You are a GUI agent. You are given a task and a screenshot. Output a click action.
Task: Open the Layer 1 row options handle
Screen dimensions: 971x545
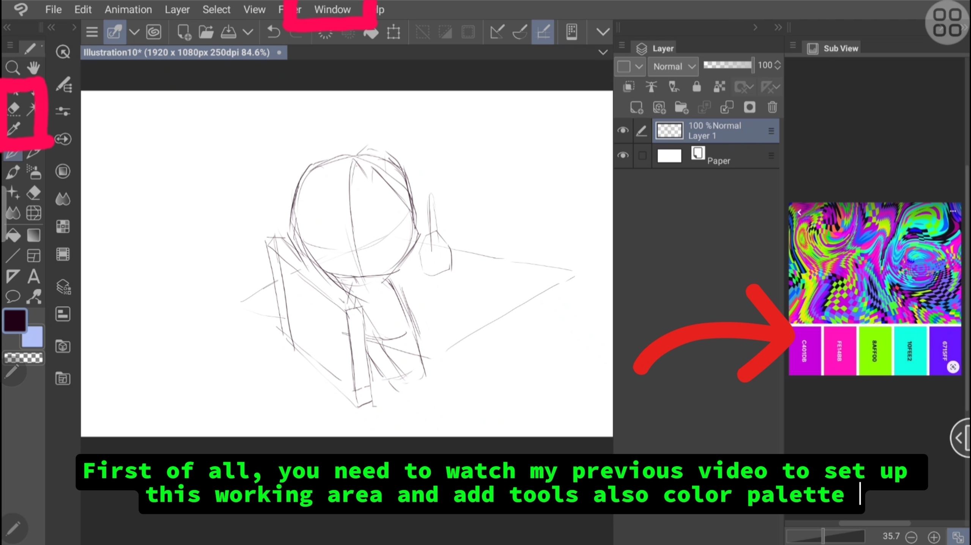771,131
